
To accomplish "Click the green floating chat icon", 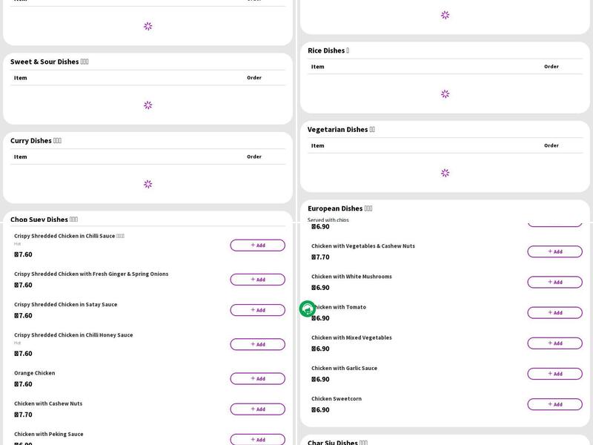I will [308, 309].
